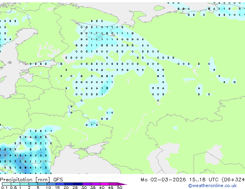
Task: Click the legend scale label '20'
Action: click(66, 187)
